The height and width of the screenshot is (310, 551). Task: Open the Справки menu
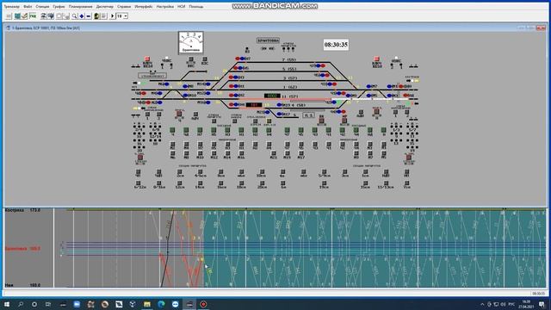[124, 6]
